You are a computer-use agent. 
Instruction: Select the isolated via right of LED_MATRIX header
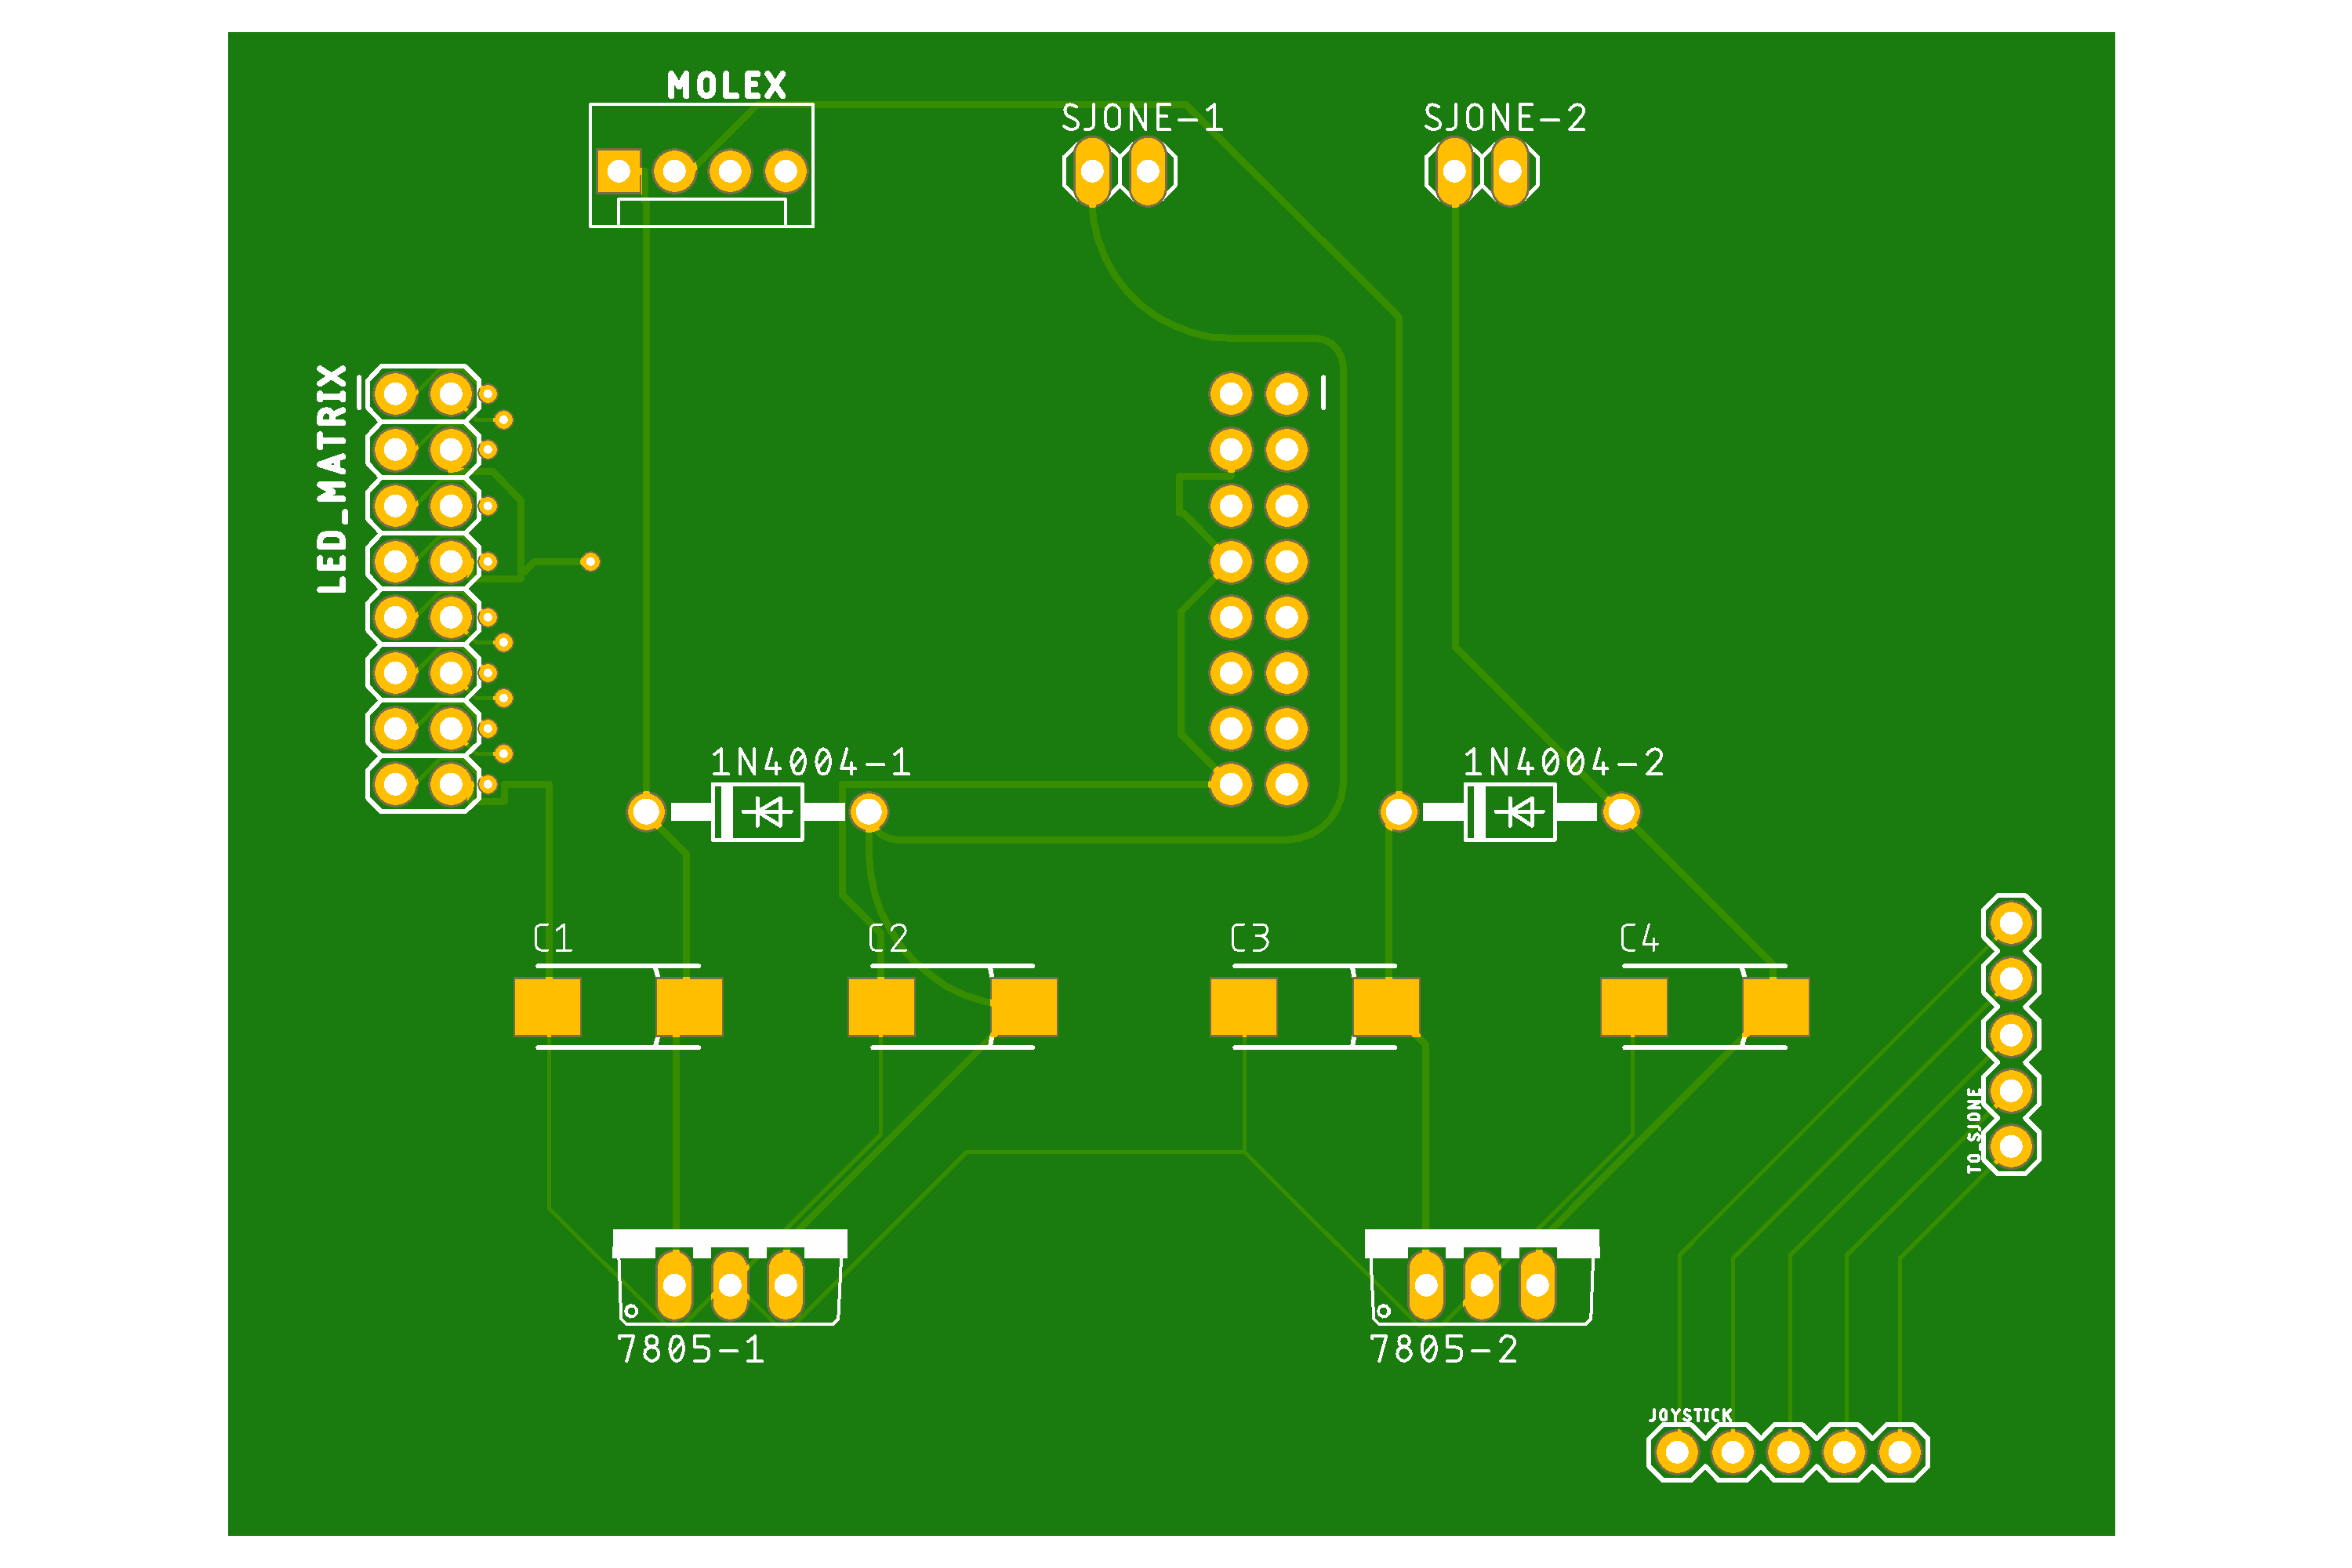click(591, 562)
